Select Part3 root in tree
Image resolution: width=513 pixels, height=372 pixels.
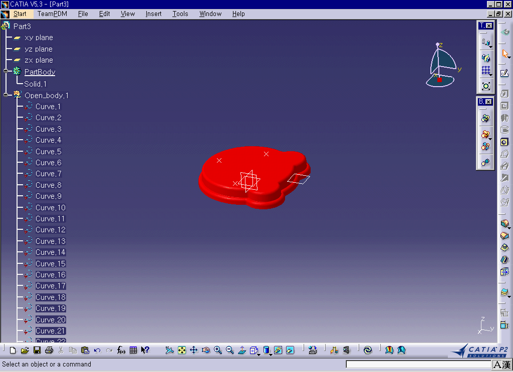[22, 26]
